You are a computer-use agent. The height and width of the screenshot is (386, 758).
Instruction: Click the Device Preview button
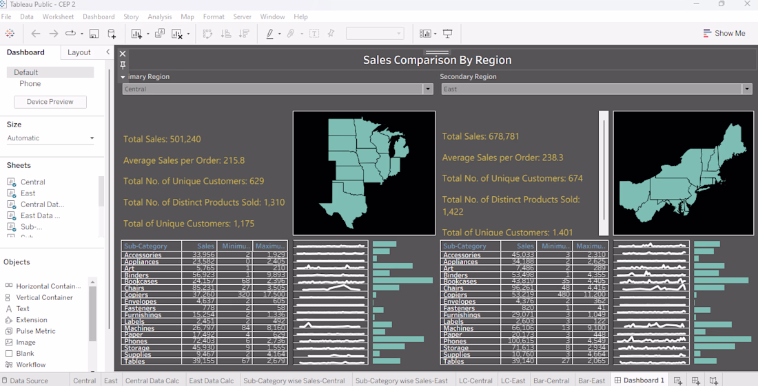(x=50, y=102)
